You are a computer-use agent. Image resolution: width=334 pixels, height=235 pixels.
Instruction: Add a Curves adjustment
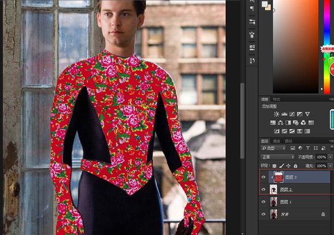(292, 114)
